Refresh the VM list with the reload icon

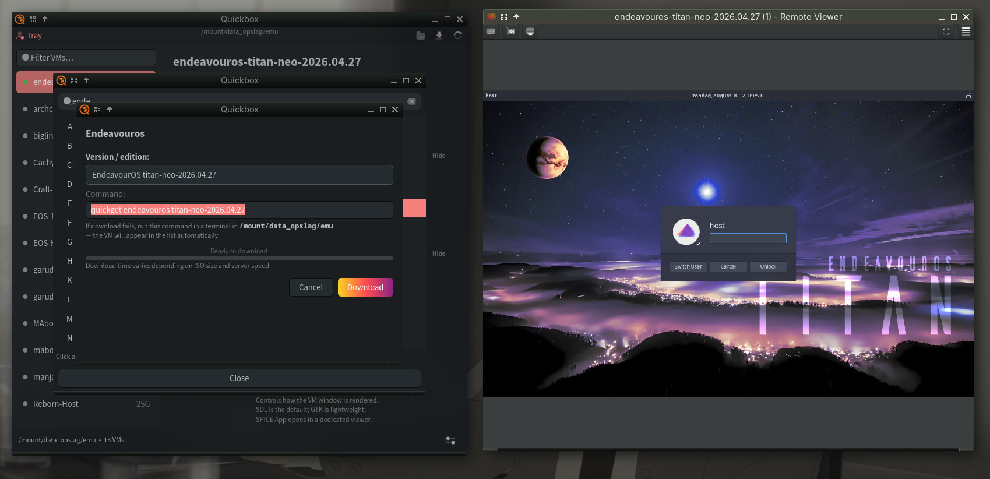point(458,36)
